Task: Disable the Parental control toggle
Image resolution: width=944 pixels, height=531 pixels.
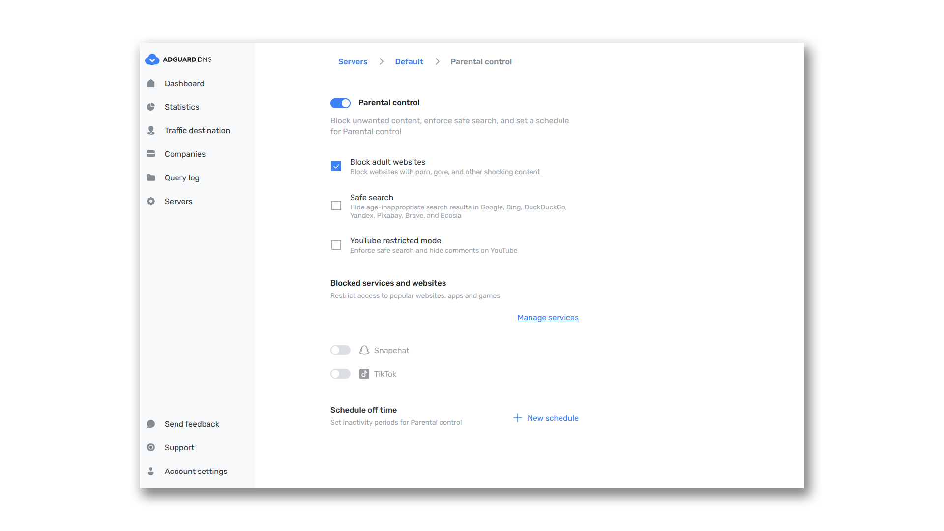Action: pos(340,103)
